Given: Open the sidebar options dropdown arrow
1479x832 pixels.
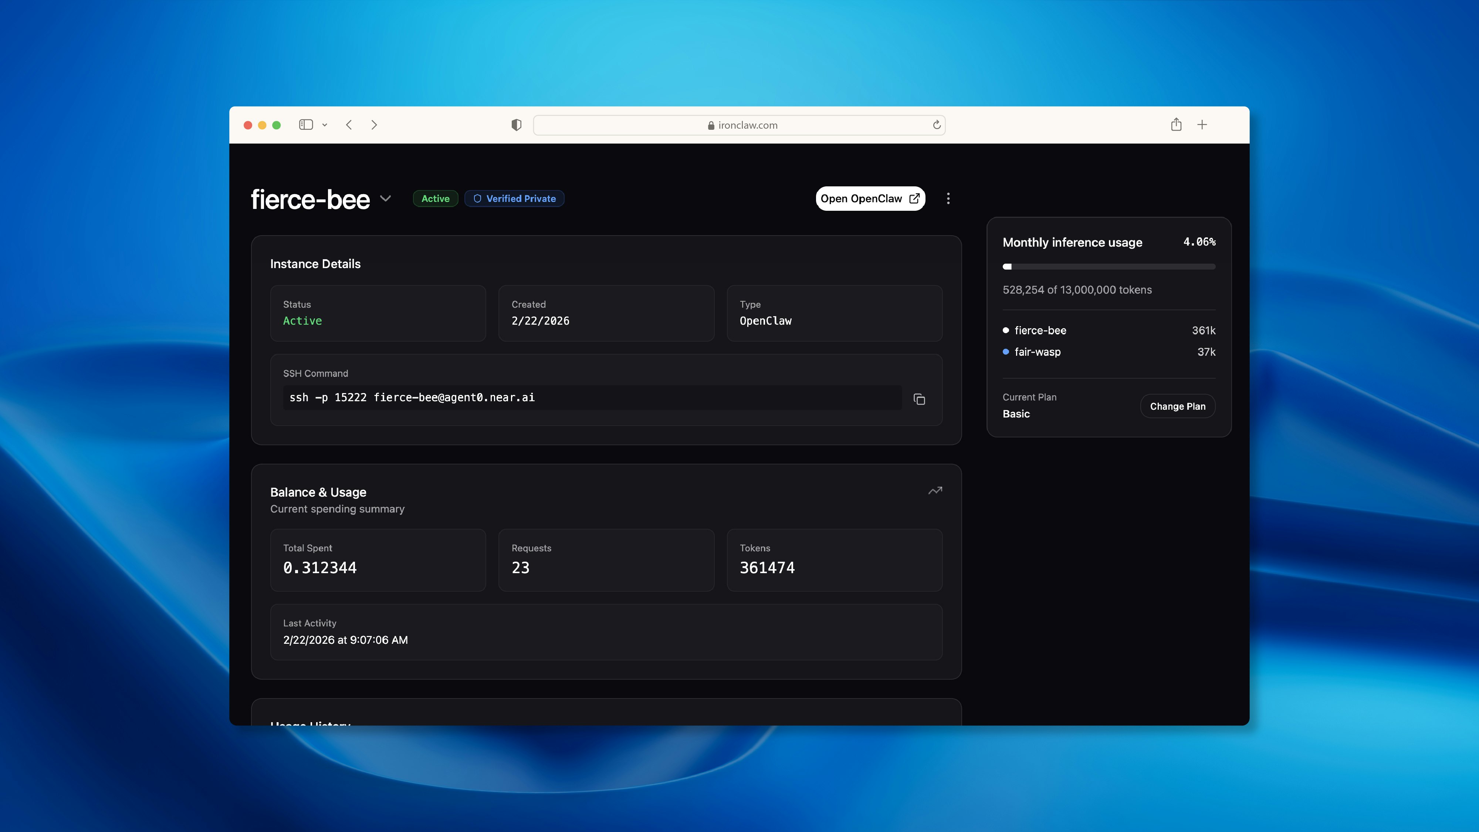Looking at the screenshot, I should coord(324,125).
